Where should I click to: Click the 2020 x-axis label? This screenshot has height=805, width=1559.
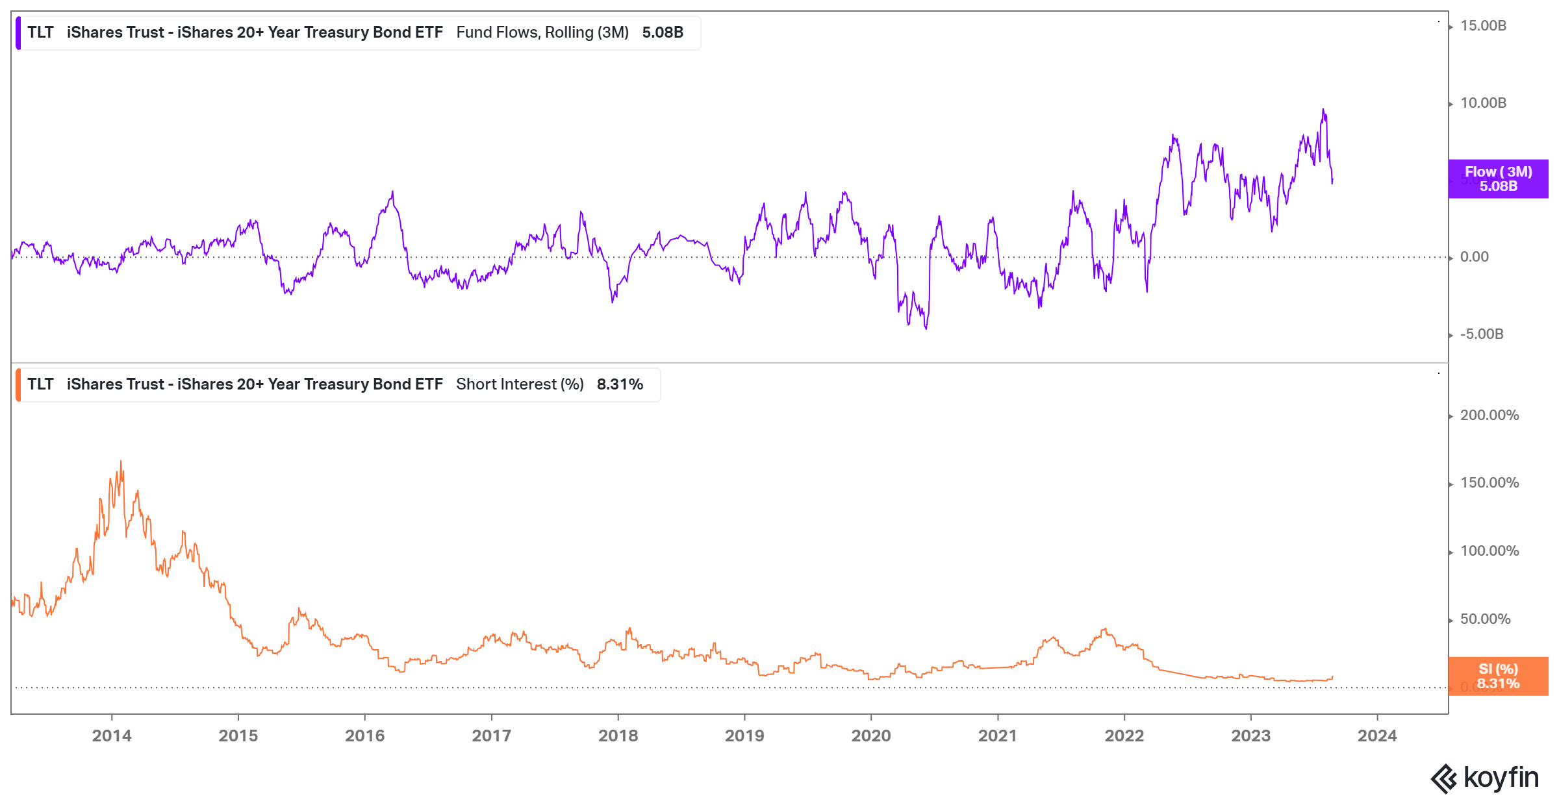pyautogui.click(x=871, y=736)
